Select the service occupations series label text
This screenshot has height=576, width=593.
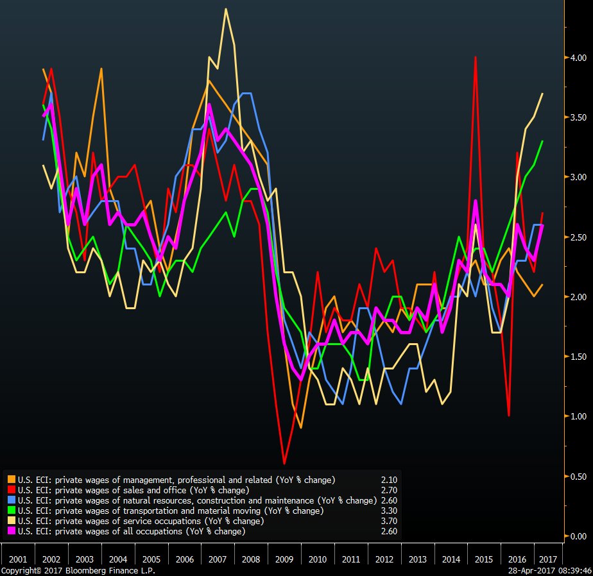pyautogui.click(x=136, y=521)
